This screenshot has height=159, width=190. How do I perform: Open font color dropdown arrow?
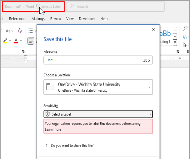point(21,41)
